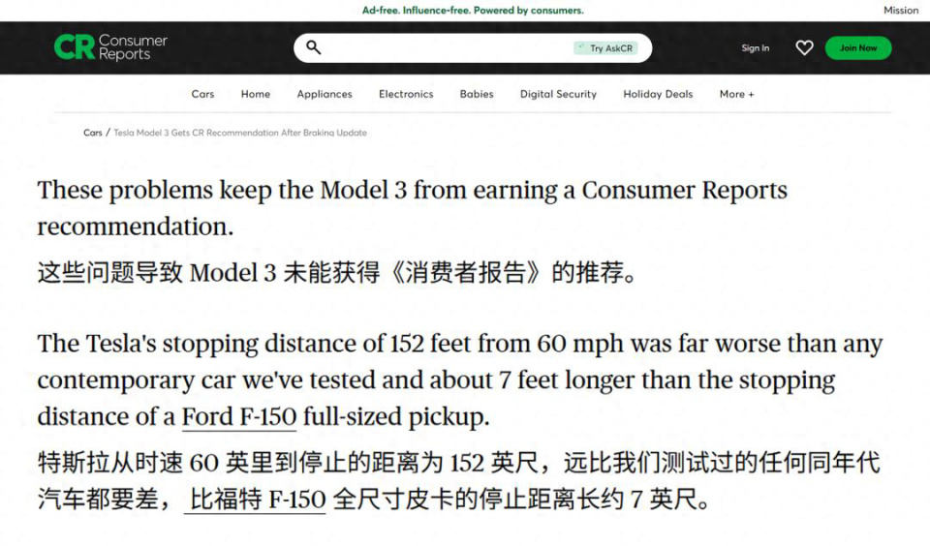Click Sign In link
930x546 pixels.
click(755, 48)
